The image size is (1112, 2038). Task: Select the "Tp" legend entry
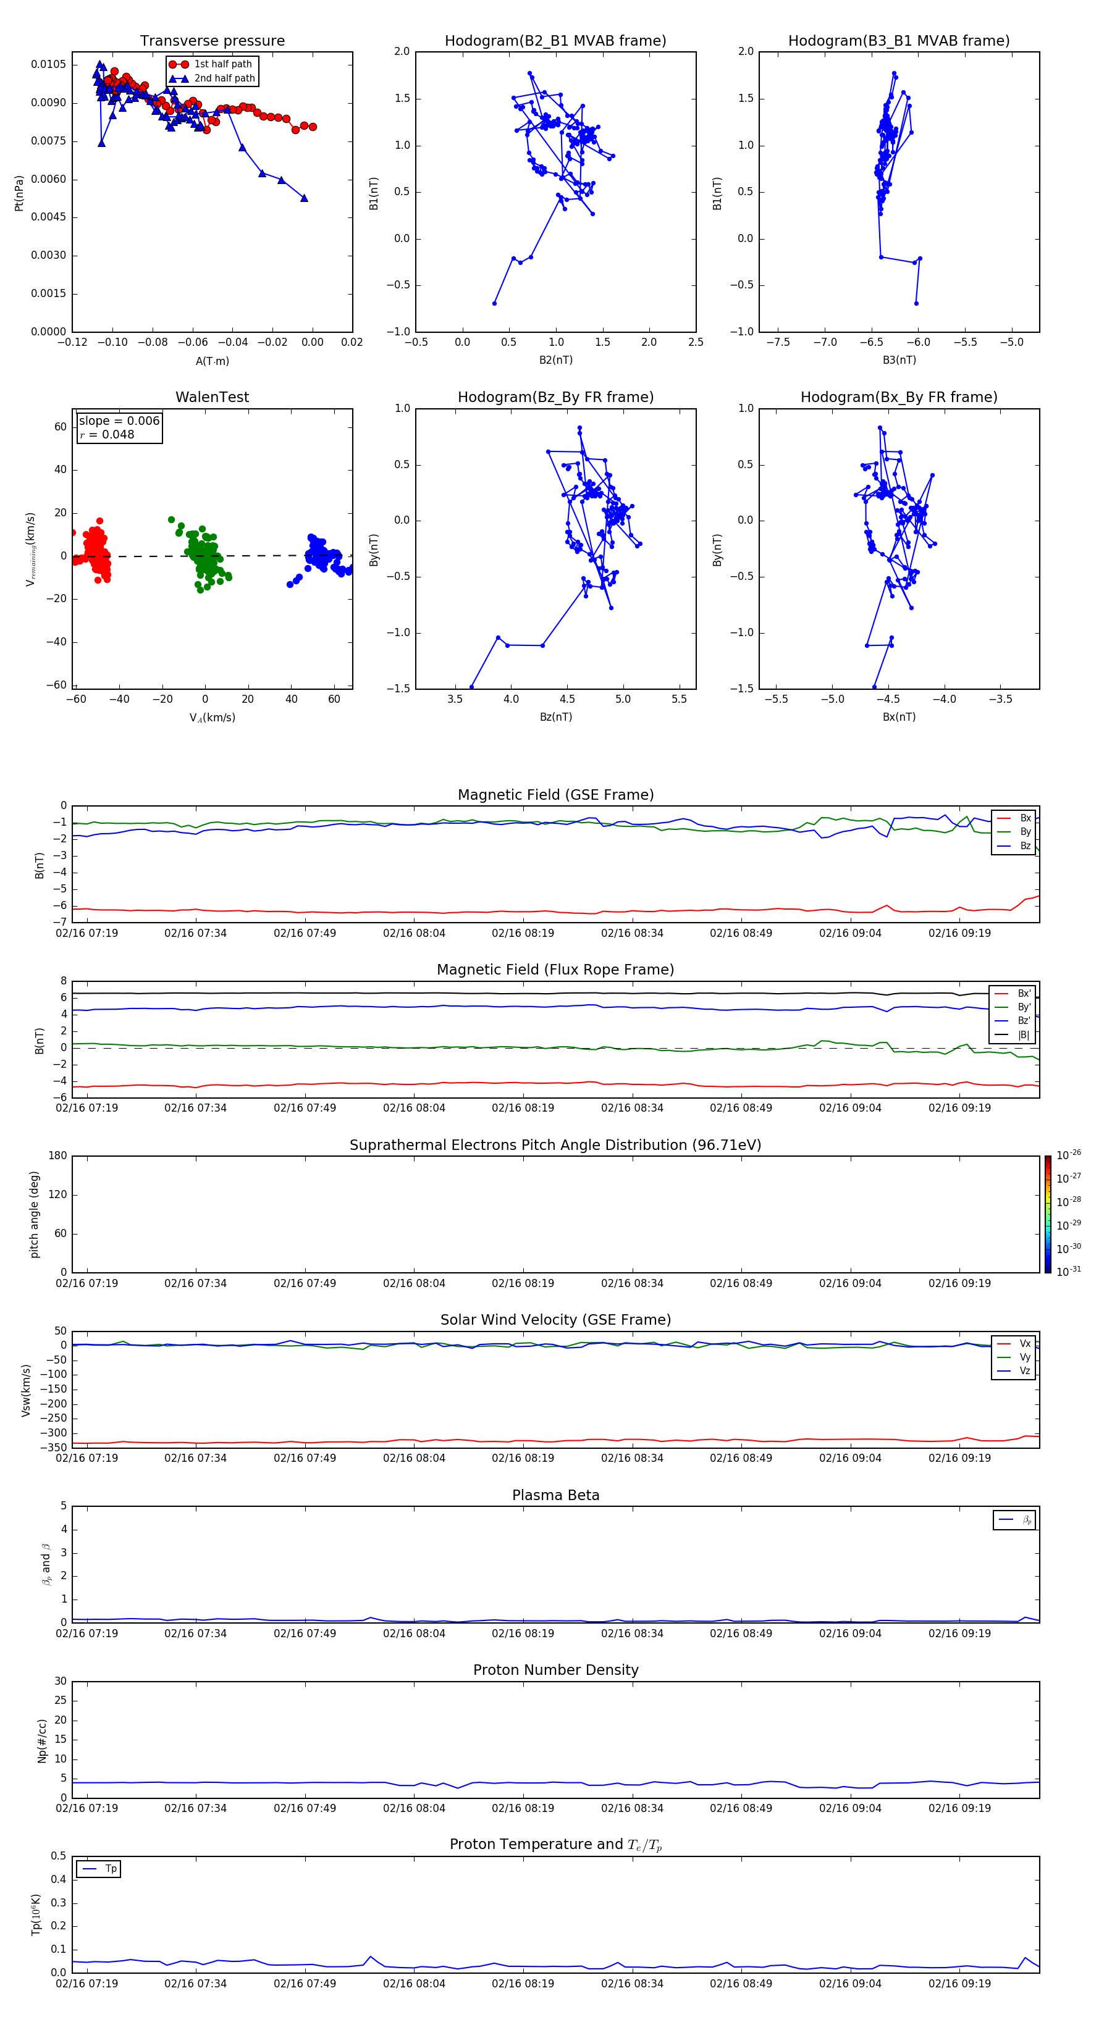point(99,1869)
